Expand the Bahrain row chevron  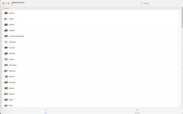point(178,77)
